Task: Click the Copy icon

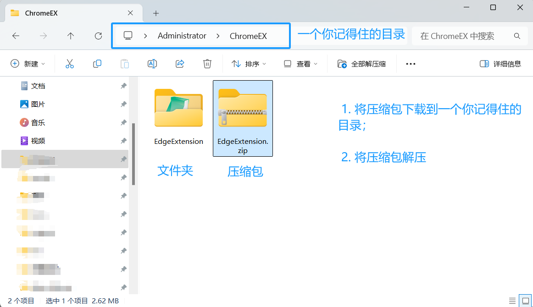Action: click(97, 63)
